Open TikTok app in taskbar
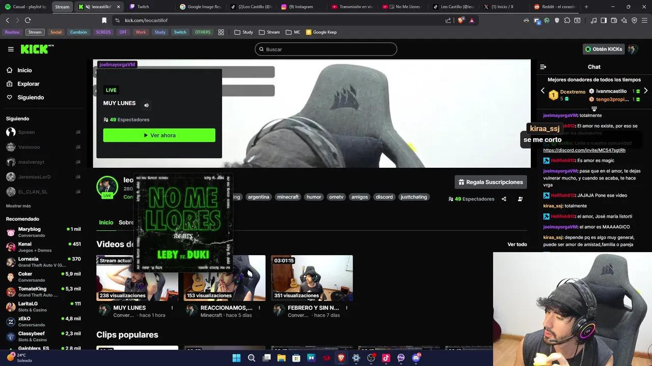 [386, 358]
